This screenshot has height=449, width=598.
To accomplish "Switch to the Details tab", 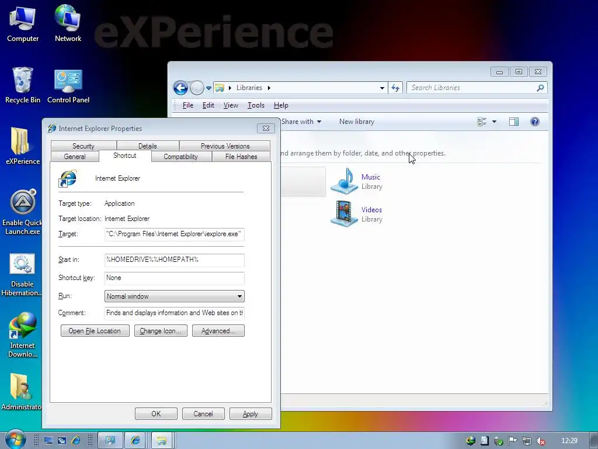I will pyautogui.click(x=148, y=146).
